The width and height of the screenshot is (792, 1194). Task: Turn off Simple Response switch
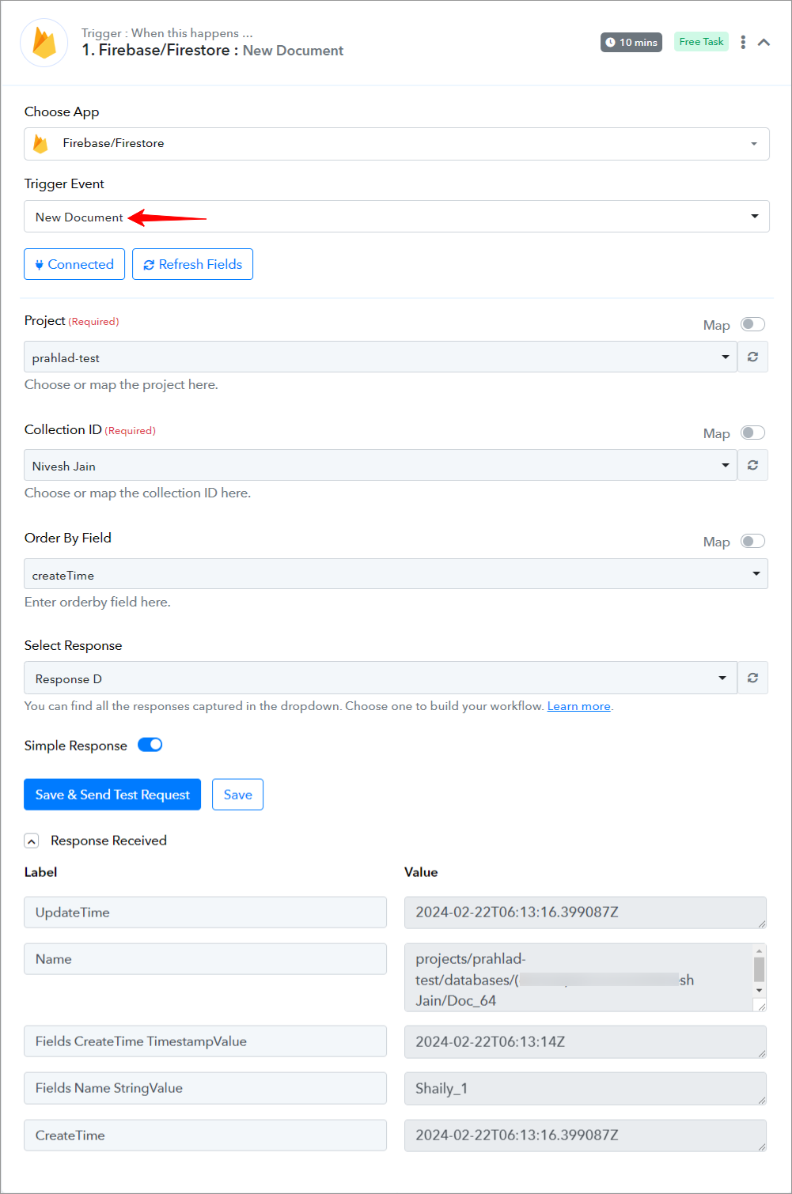pos(150,745)
